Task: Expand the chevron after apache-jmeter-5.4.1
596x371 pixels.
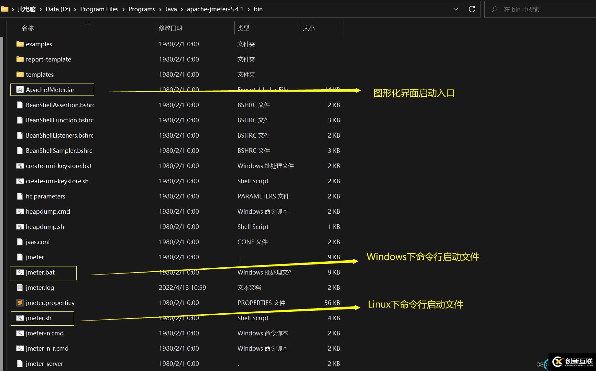Action: [248, 9]
